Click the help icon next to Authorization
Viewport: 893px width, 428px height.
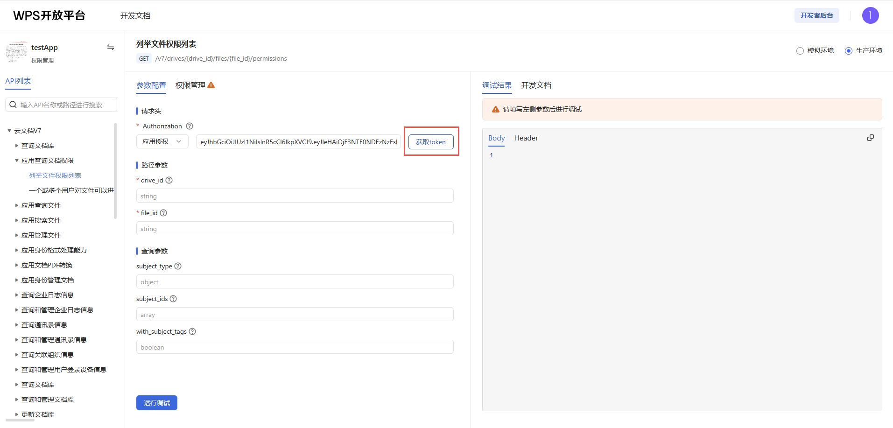pyautogui.click(x=190, y=126)
